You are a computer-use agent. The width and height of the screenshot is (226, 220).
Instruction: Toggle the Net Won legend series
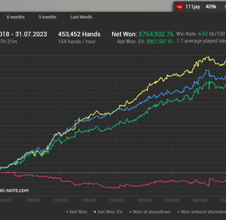[77, 212]
